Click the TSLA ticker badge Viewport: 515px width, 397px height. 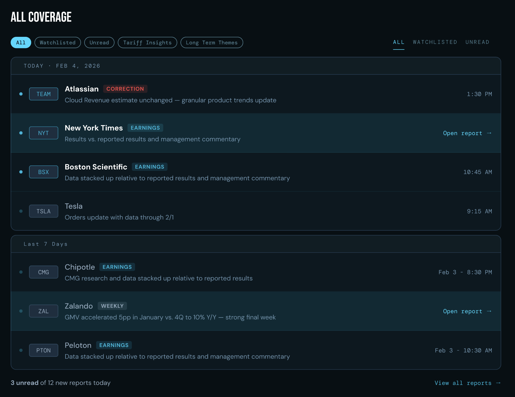tap(44, 211)
